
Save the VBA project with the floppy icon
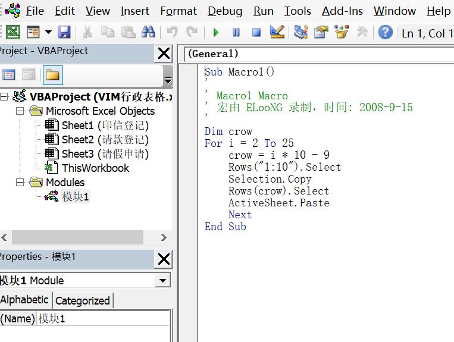tap(64, 32)
